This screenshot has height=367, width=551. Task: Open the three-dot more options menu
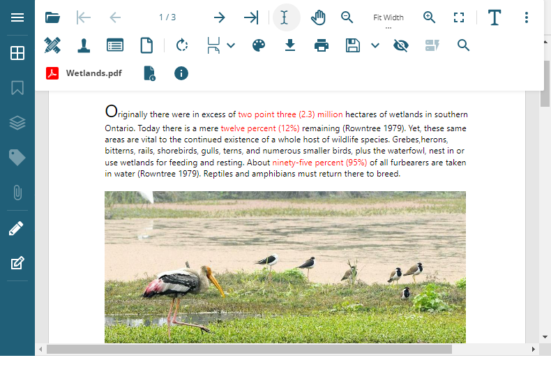[x=526, y=17]
